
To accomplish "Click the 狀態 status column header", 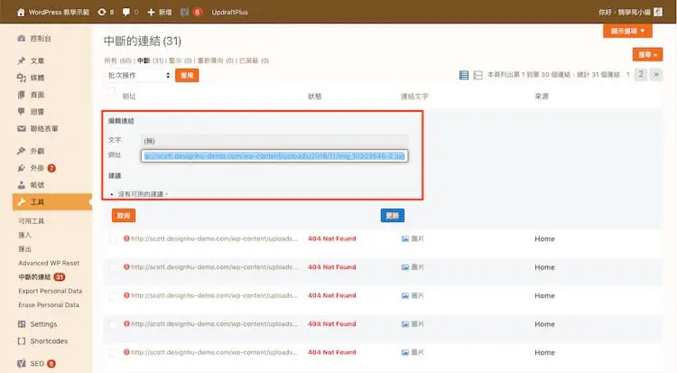I will click(x=314, y=97).
